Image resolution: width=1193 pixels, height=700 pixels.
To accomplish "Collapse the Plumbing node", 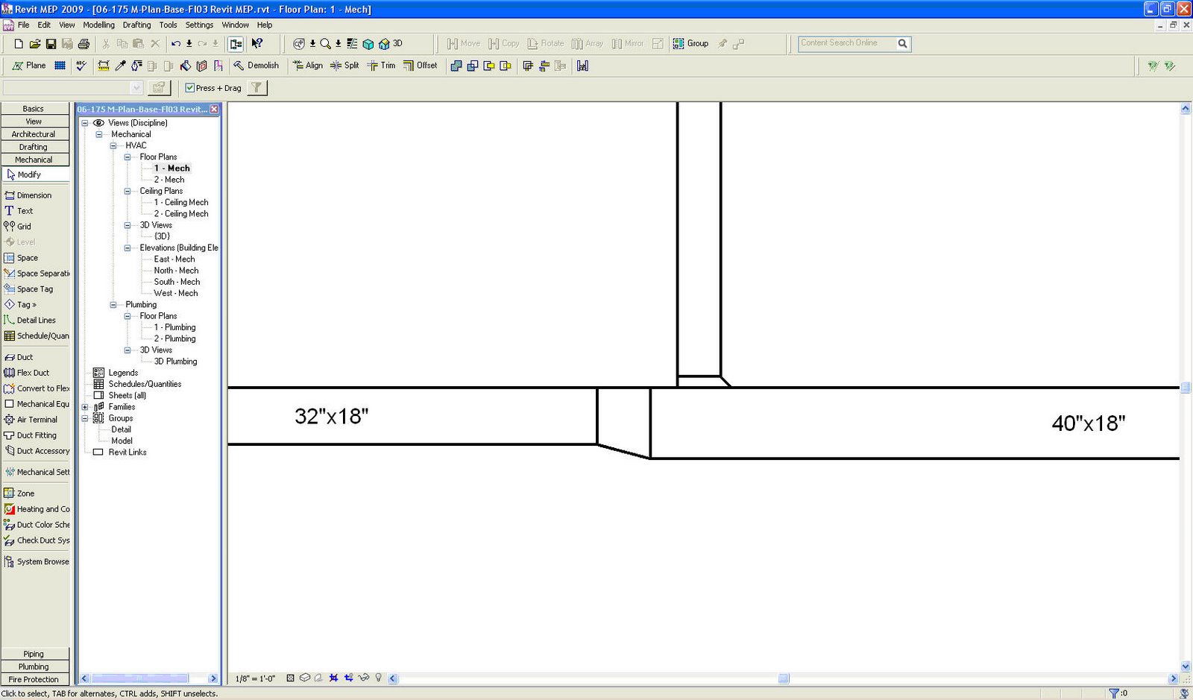I will click(113, 305).
